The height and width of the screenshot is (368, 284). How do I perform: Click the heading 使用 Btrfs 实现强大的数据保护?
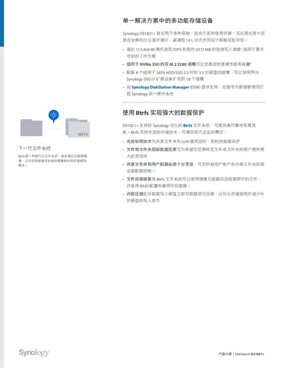163,113
